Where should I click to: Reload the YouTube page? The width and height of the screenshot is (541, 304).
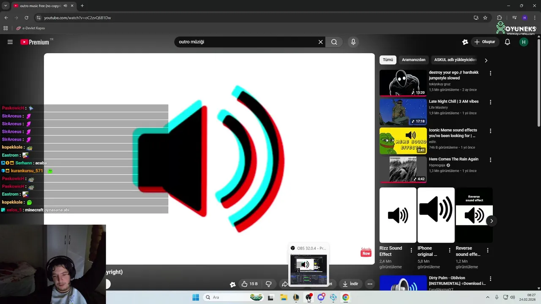(26, 18)
